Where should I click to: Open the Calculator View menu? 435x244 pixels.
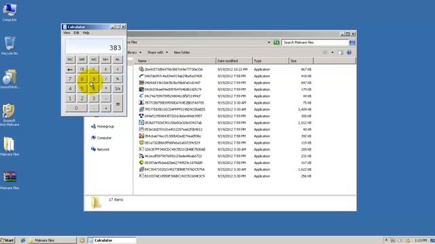[x=67, y=33]
